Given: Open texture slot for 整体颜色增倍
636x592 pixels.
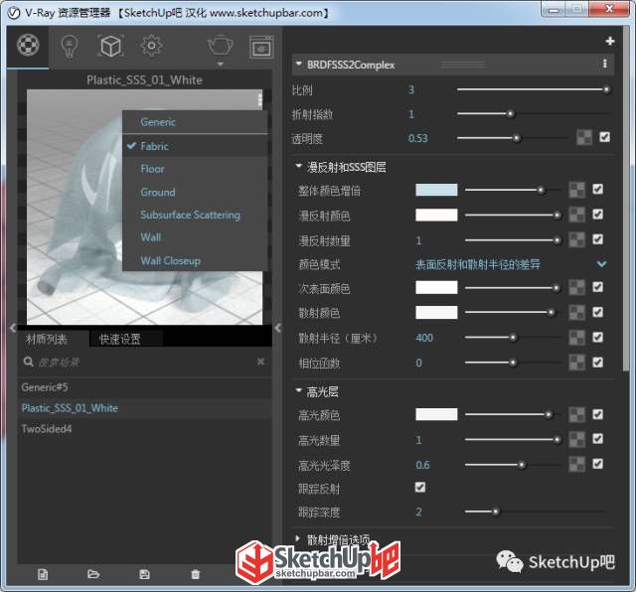Looking at the screenshot, I should click(576, 190).
